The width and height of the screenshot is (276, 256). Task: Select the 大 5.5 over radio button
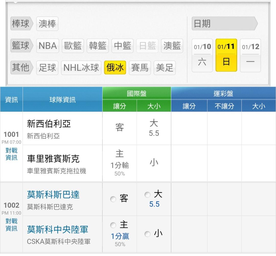pyautogui.click(x=147, y=195)
